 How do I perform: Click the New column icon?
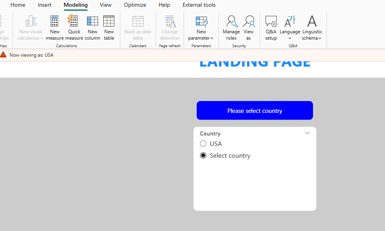pos(92,21)
